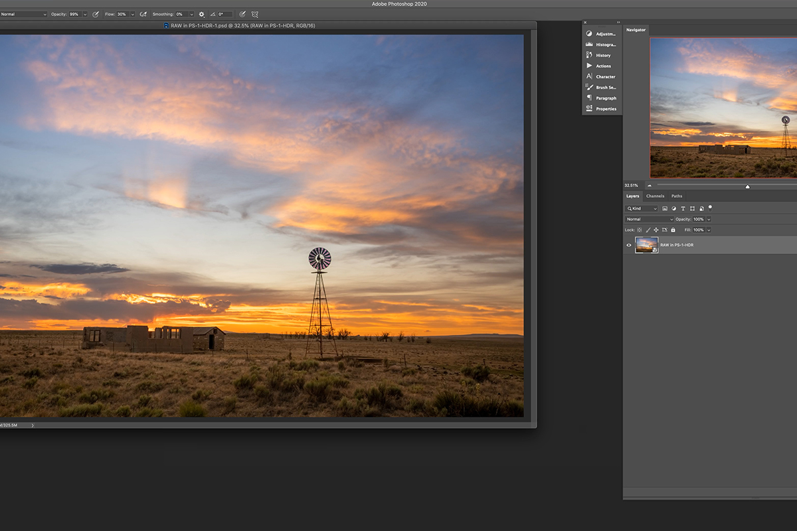Switch to the Channels tab
The width and height of the screenshot is (797, 531).
[x=656, y=196]
